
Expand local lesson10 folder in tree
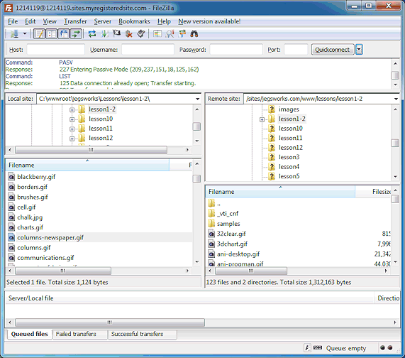point(72,119)
